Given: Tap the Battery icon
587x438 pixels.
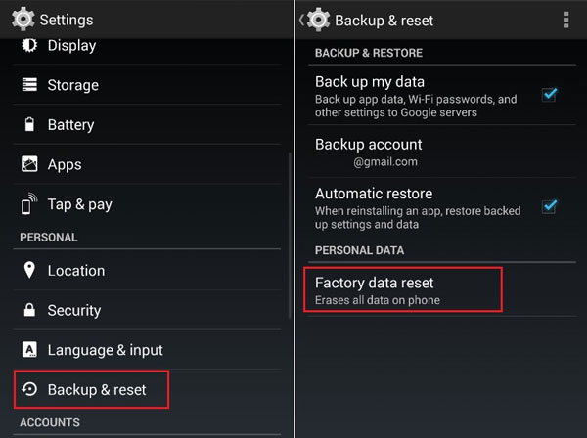Looking at the screenshot, I should pyautogui.click(x=29, y=125).
